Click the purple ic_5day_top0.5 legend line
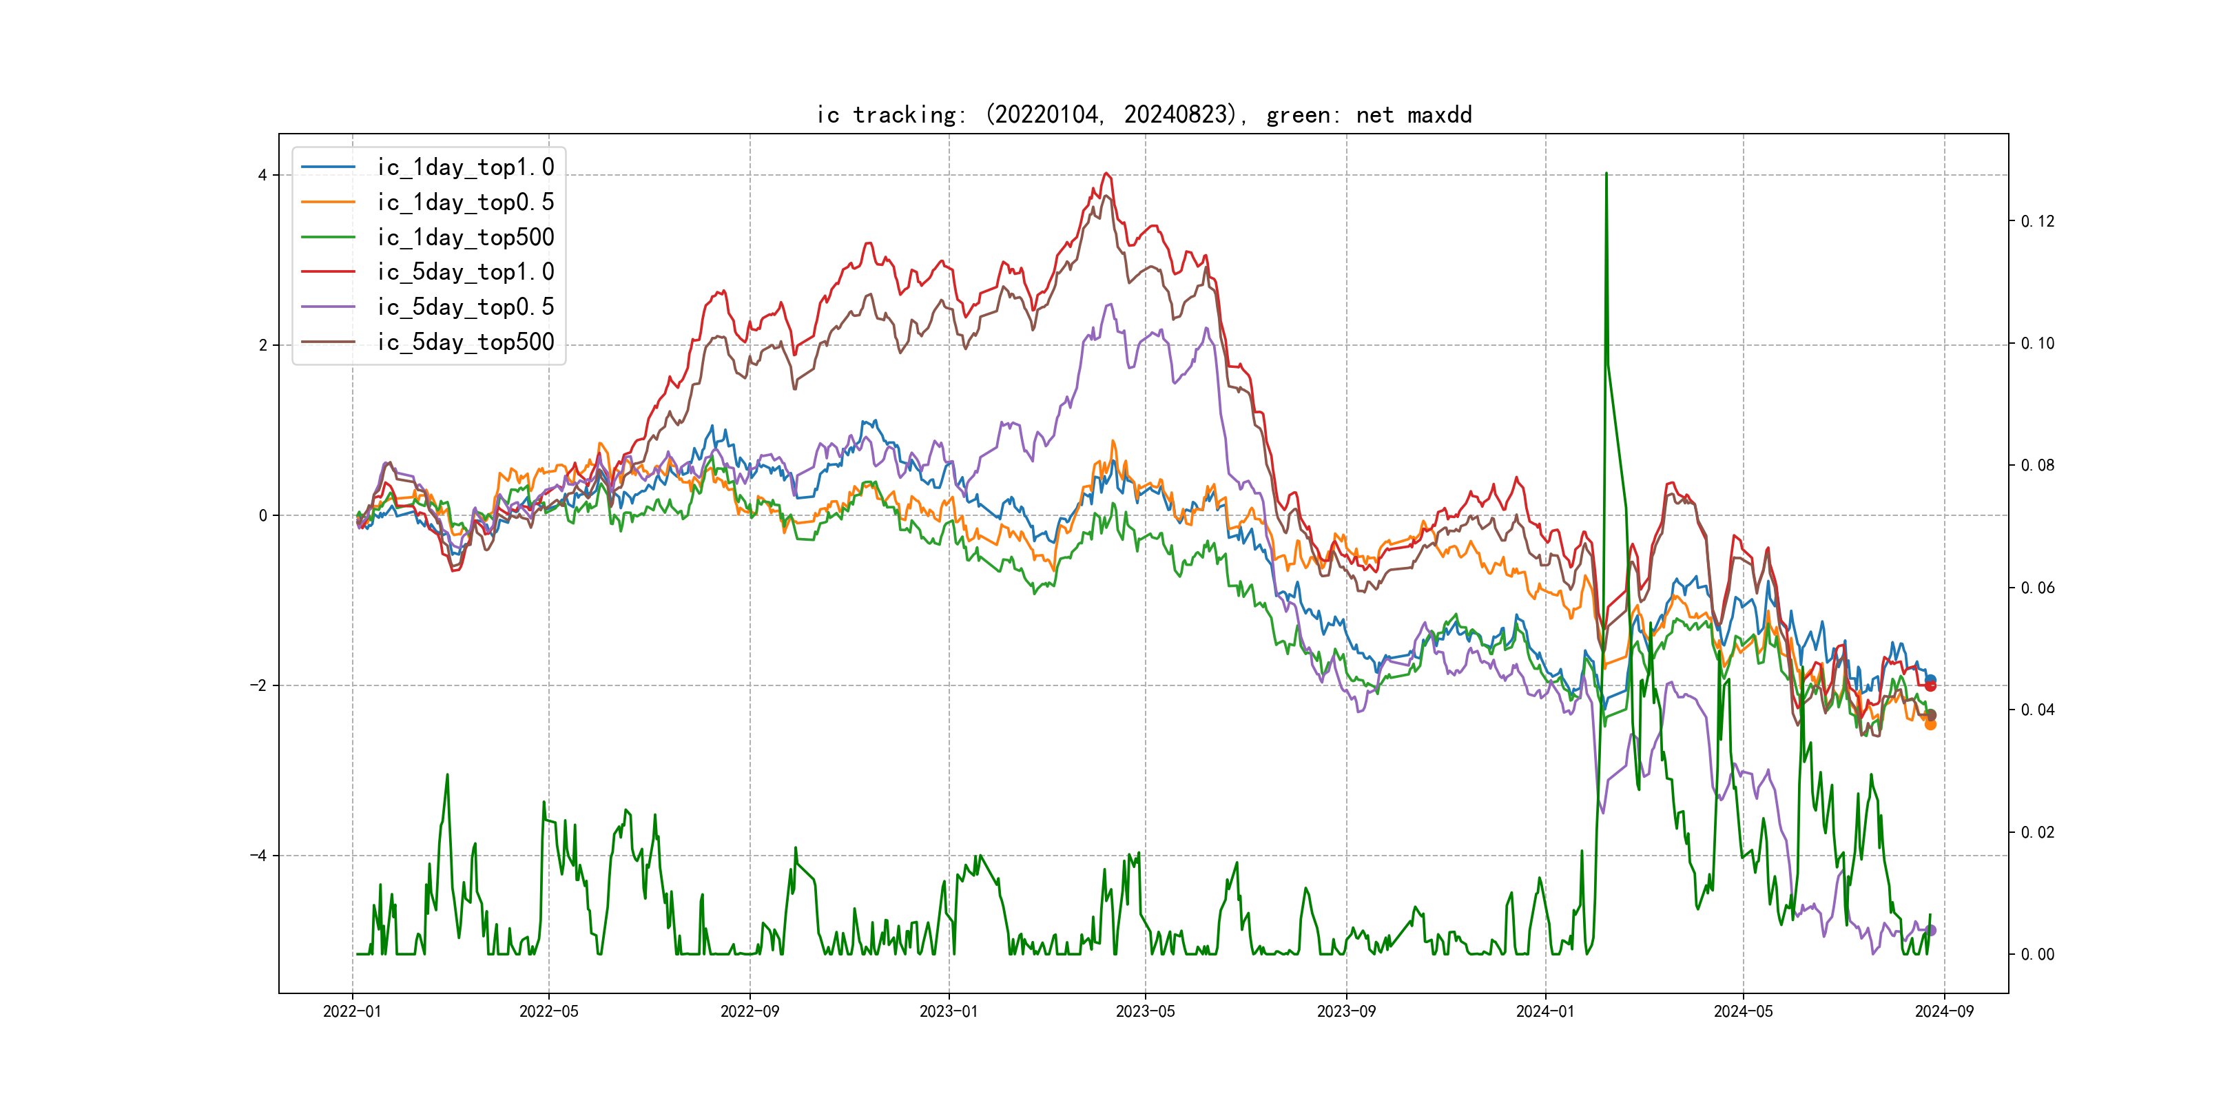The image size is (2232, 1116). coord(329,307)
